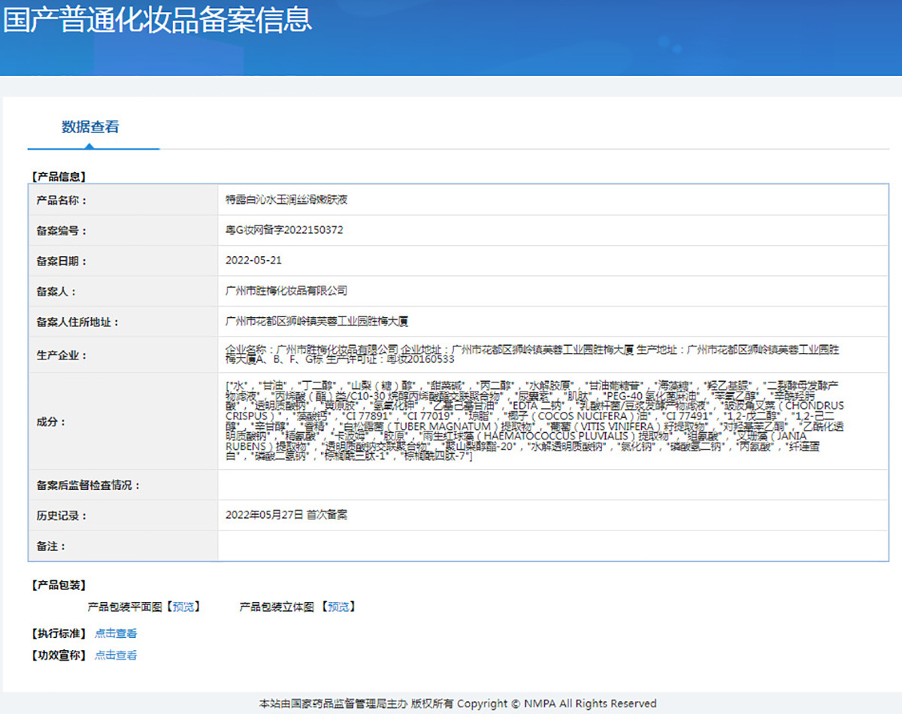The image size is (902, 714).
Task: Switch to the 数据查看 tab
Action: (x=90, y=127)
